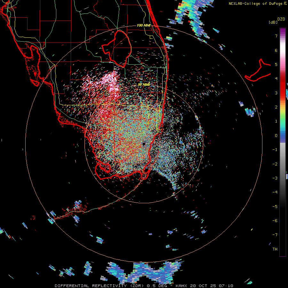The width and height of the screenshot is (288, 288).
Task: Click the TH threshold label on scale
Action: pos(275,249)
